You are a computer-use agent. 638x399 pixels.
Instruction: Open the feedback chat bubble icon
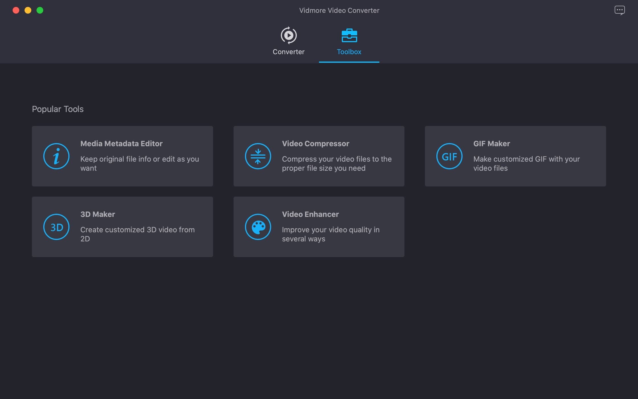click(x=619, y=10)
